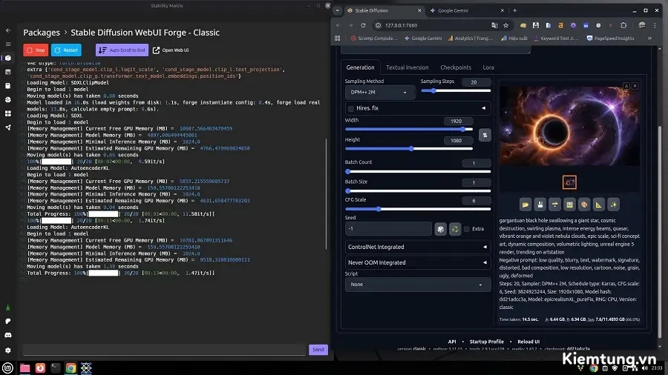Open the Chrome three-dot menu
Viewport: 668px width, 375px height.
(x=655, y=25)
